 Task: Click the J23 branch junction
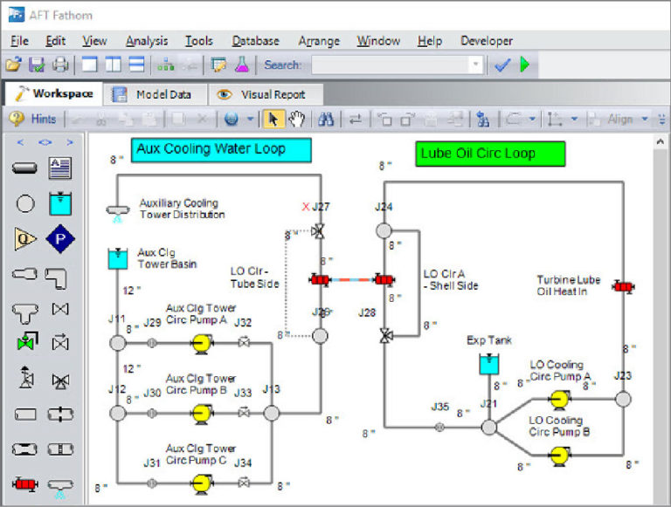click(x=623, y=400)
